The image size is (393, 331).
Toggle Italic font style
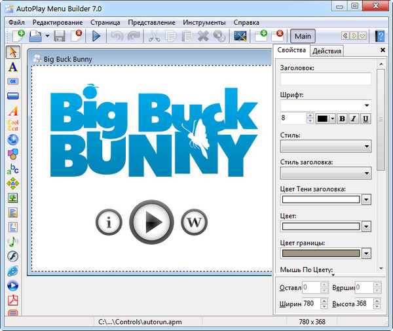click(353, 118)
